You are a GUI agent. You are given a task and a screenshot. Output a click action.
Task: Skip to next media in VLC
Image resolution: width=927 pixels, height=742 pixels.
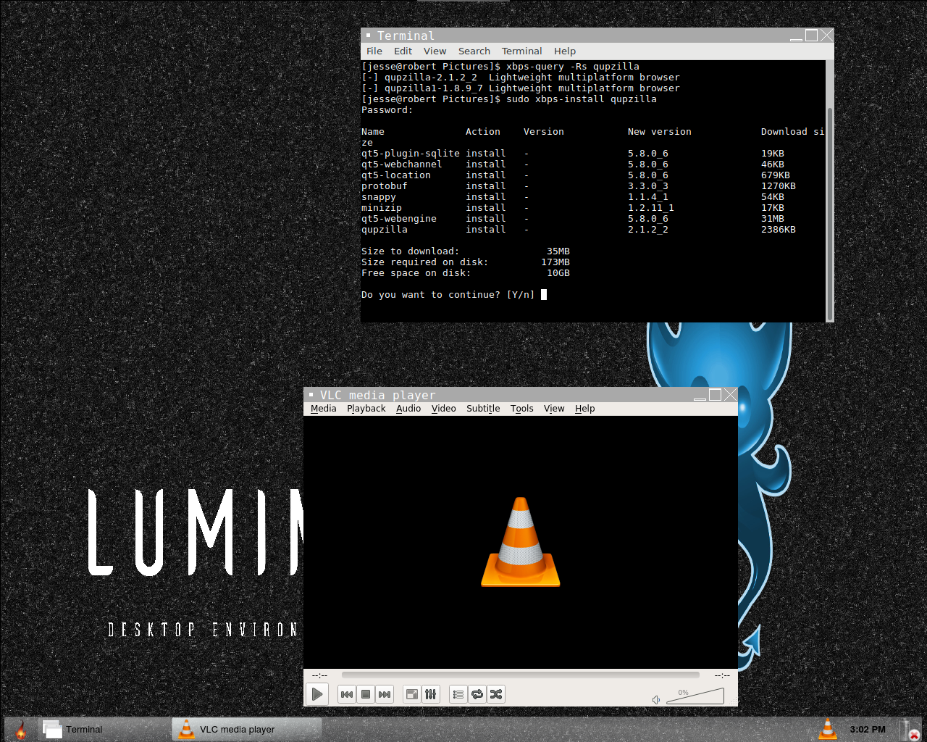click(385, 694)
